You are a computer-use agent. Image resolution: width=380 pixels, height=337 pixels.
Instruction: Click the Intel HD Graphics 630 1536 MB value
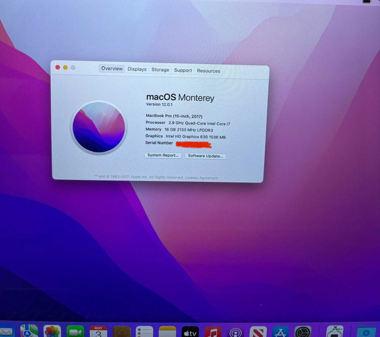[x=196, y=137]
